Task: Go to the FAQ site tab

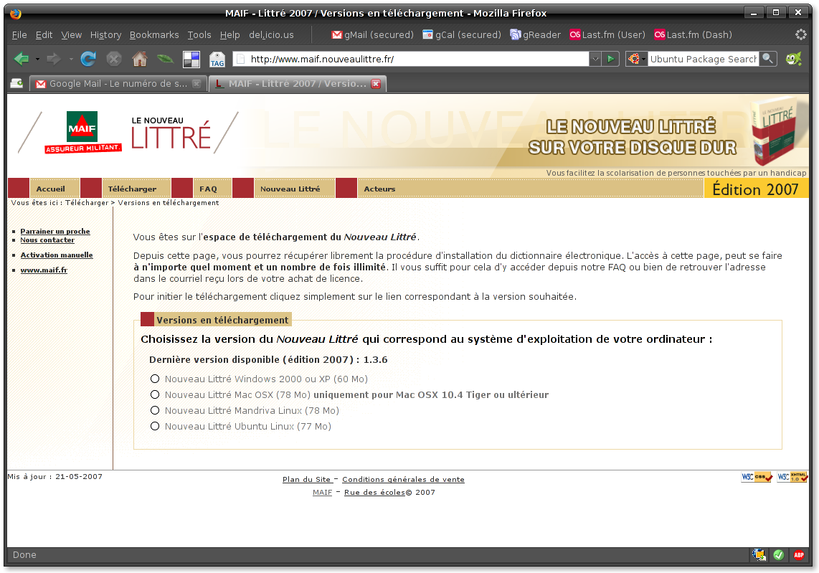Action: 208,189
